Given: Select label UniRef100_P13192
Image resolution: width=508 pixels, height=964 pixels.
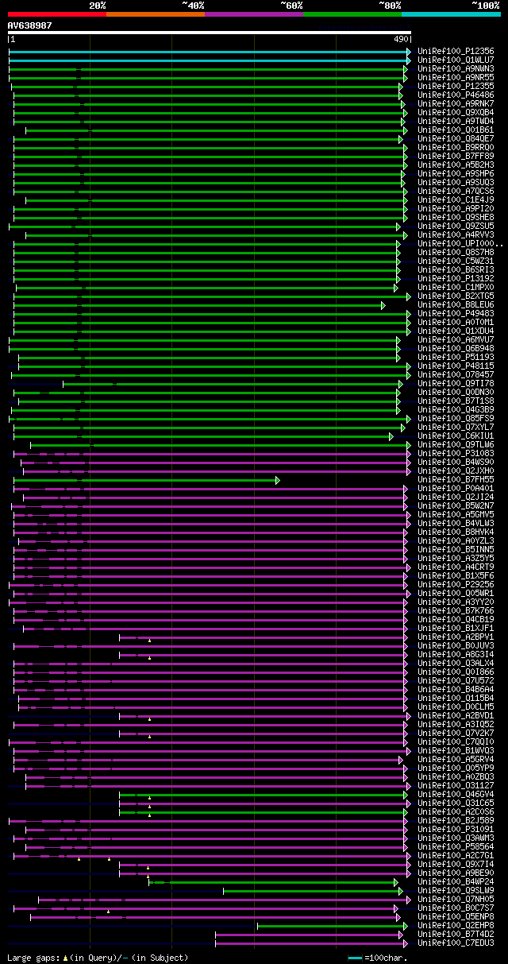Looking at the screenshot, I should pos(456,278).
